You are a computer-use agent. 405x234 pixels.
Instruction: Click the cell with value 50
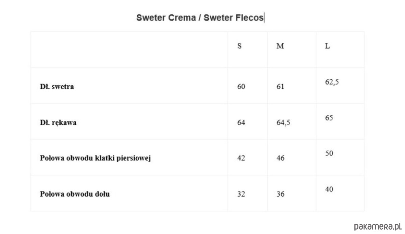[329, 154]
